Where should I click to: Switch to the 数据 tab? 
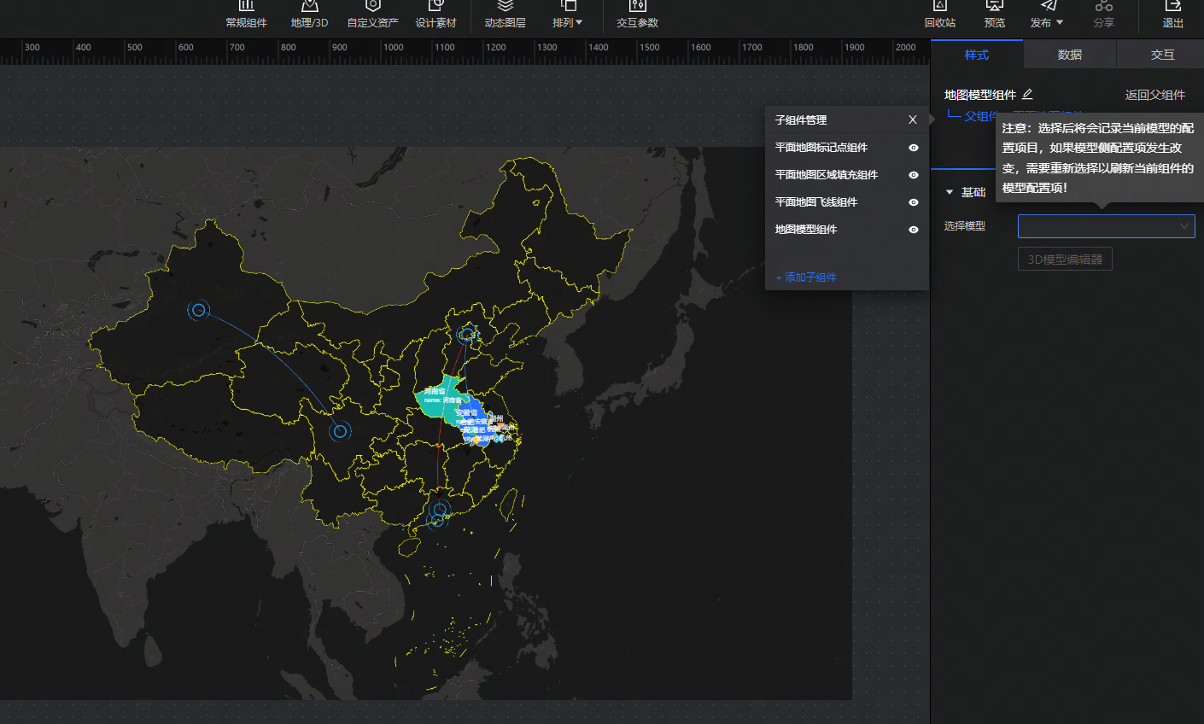[x=1069, y=55]
